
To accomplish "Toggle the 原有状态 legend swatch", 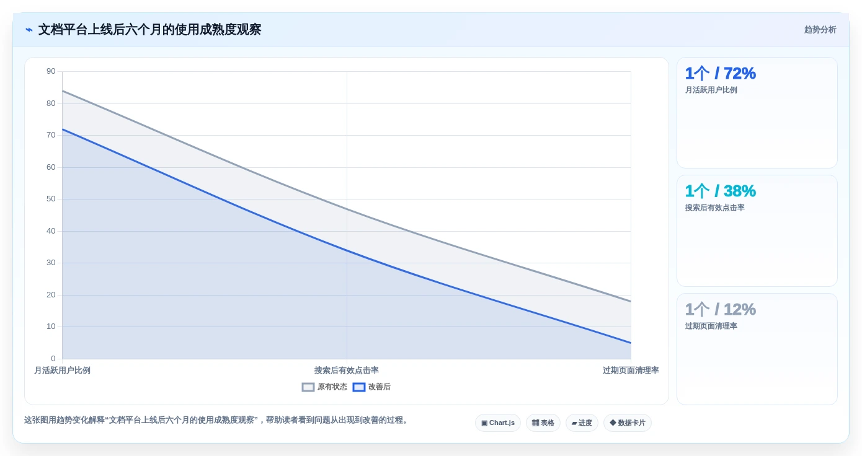I will pos(308,387).
